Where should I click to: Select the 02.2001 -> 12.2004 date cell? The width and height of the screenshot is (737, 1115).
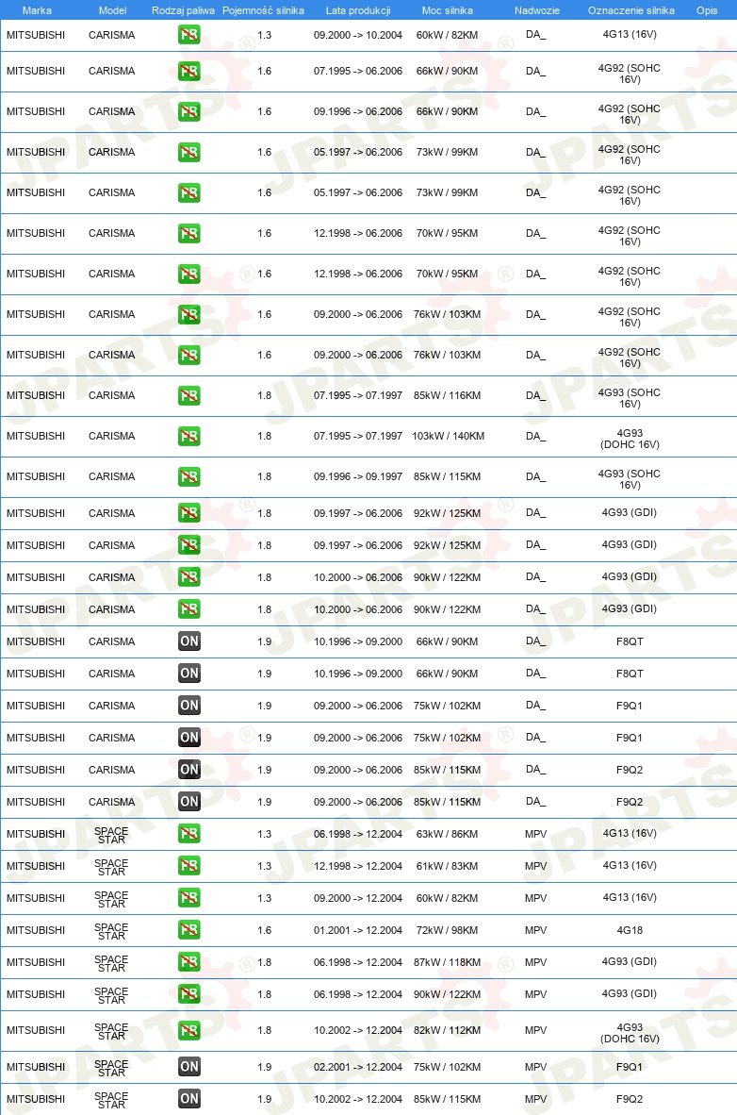358,1066
